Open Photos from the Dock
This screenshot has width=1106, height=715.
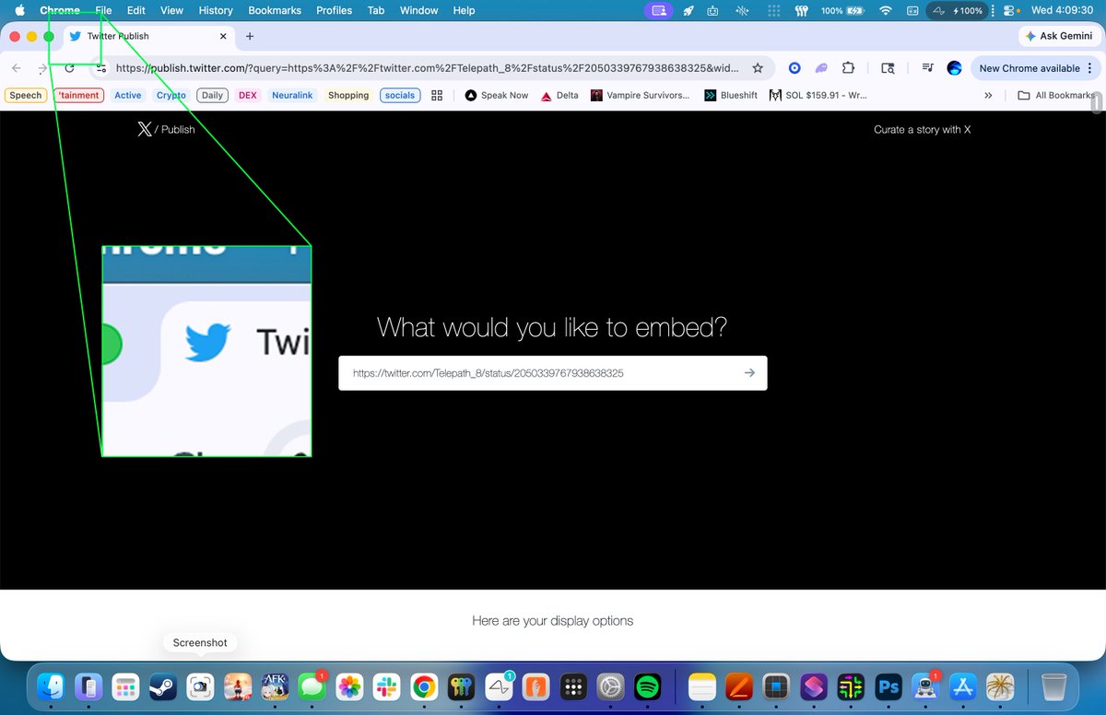(349, 686)
